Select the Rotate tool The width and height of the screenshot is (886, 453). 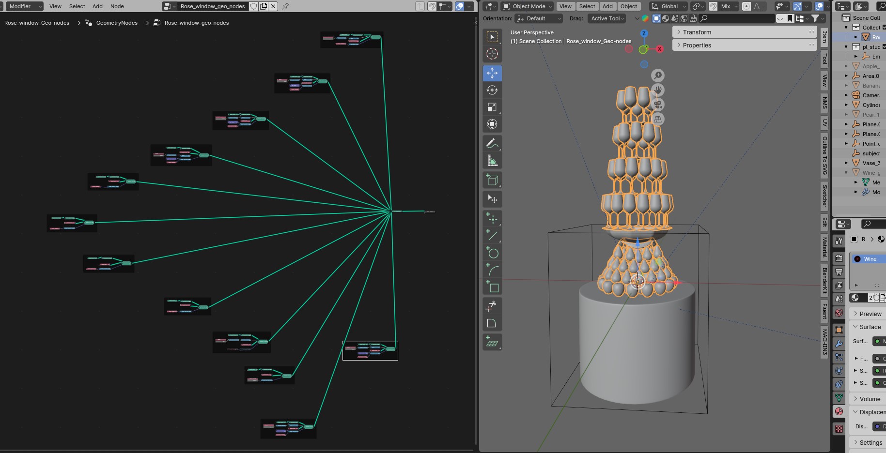click(492, 90)
